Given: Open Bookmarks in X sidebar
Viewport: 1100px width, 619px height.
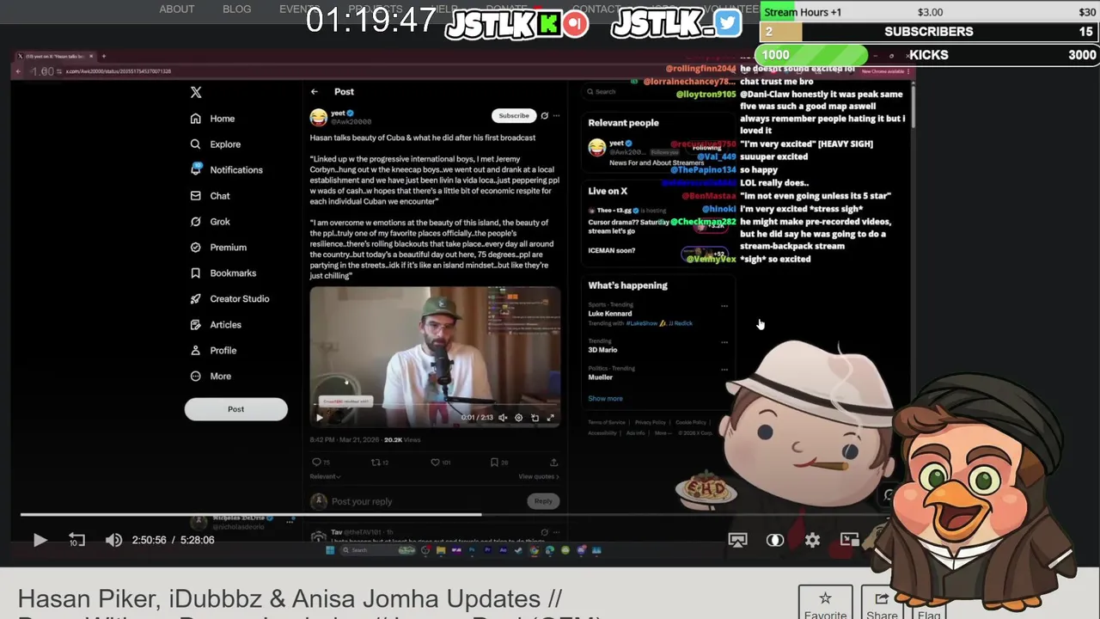Looking at the screenshot, I should [223, 273].
